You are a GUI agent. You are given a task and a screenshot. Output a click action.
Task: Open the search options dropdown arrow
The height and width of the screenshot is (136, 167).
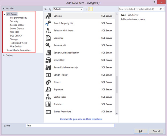(x=163, y=9)
